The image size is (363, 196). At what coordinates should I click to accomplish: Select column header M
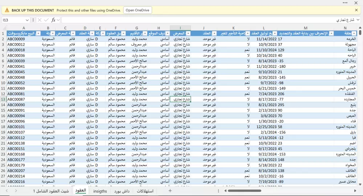pos(306,28)
